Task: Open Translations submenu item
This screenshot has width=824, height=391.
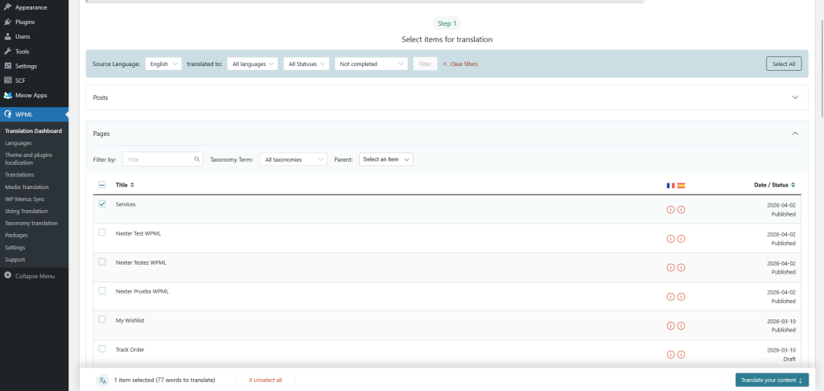Action: tap(19, 175)
